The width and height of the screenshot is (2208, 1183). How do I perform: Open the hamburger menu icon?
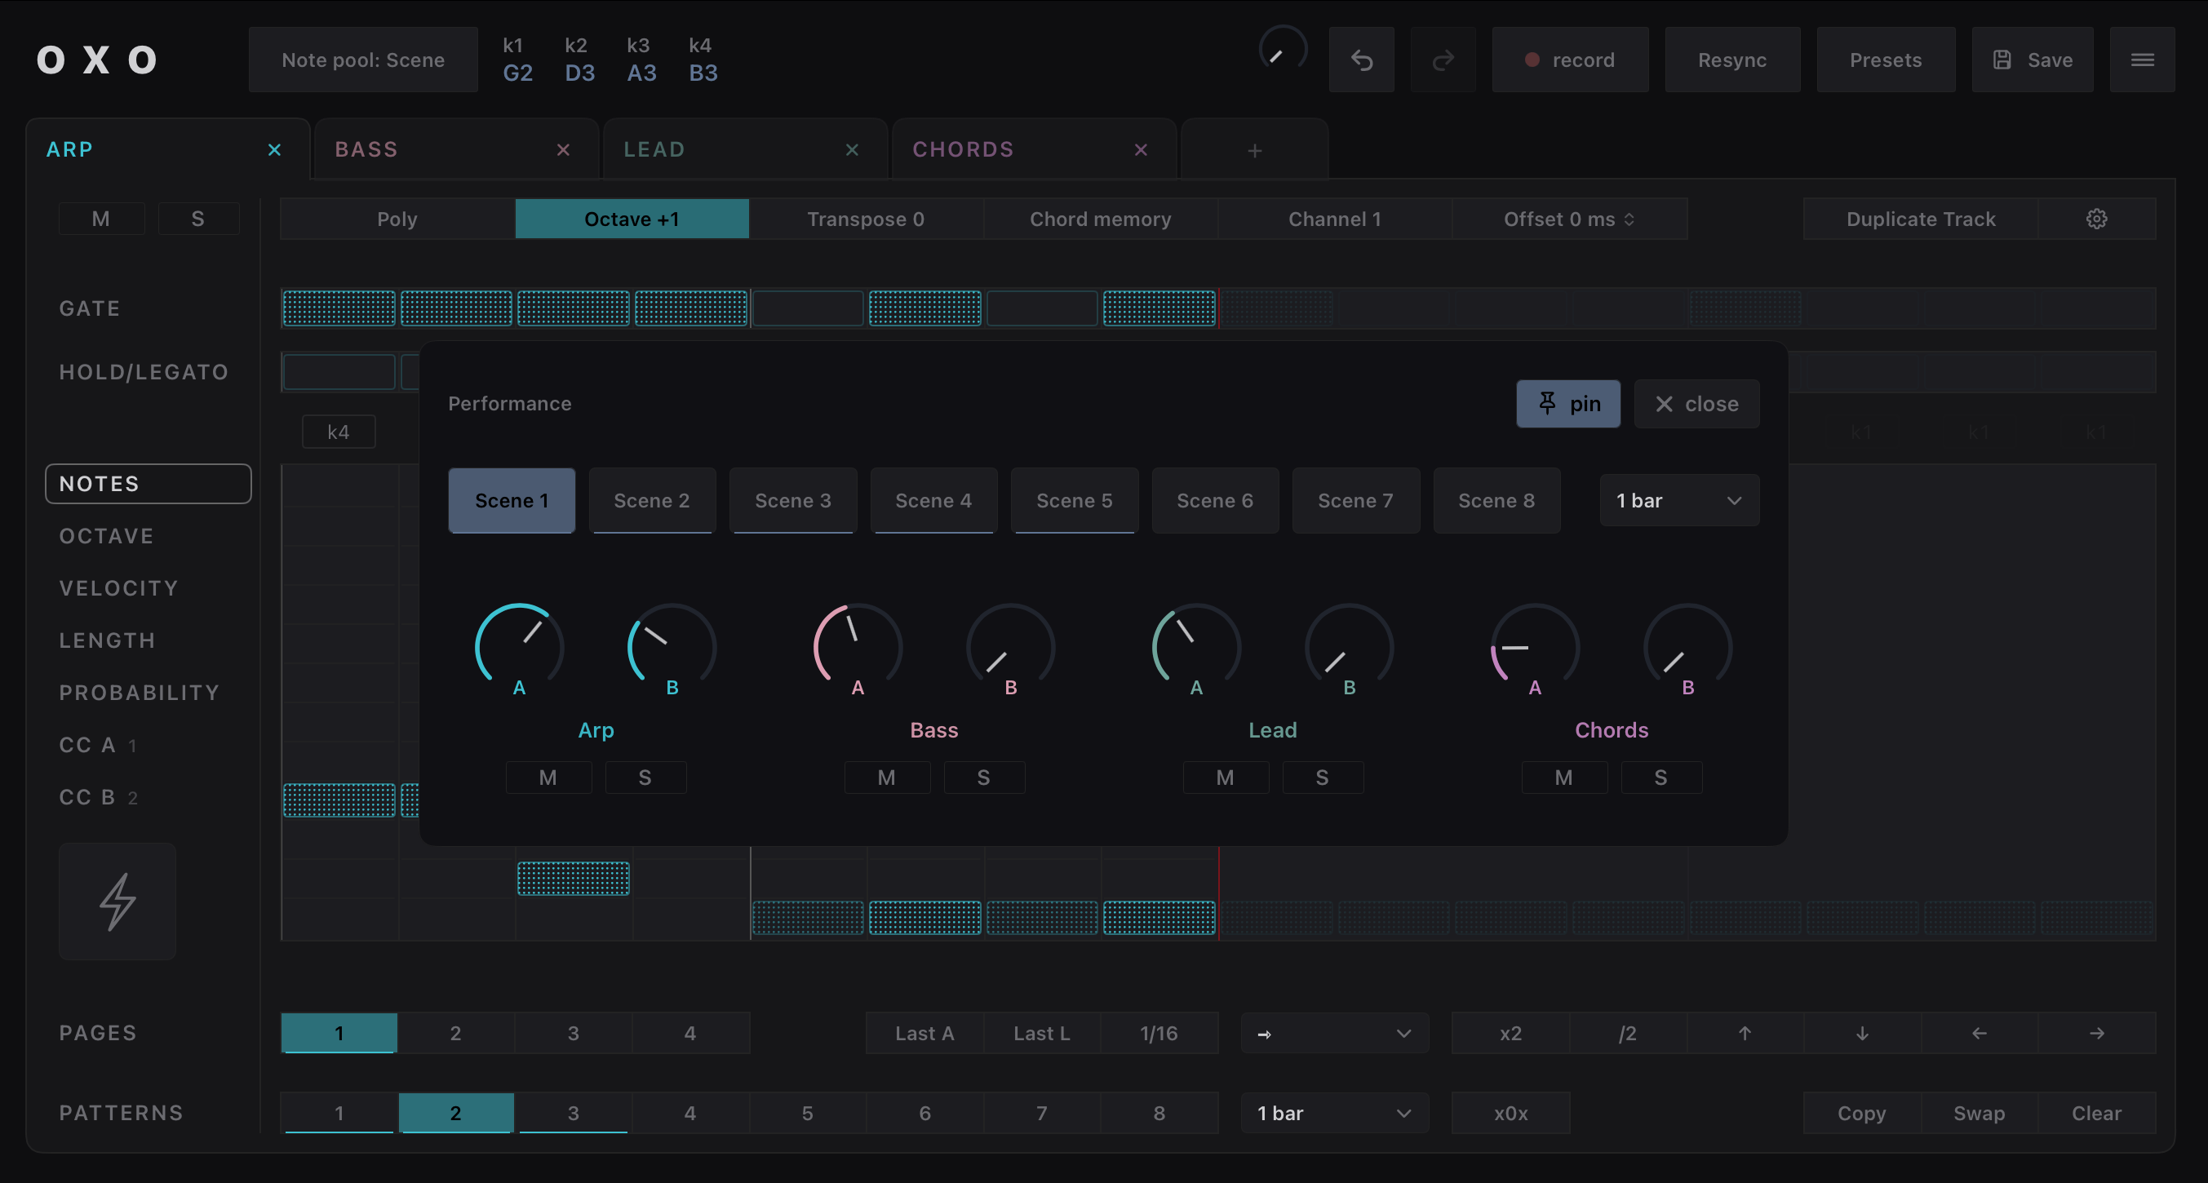[2142, 60]
